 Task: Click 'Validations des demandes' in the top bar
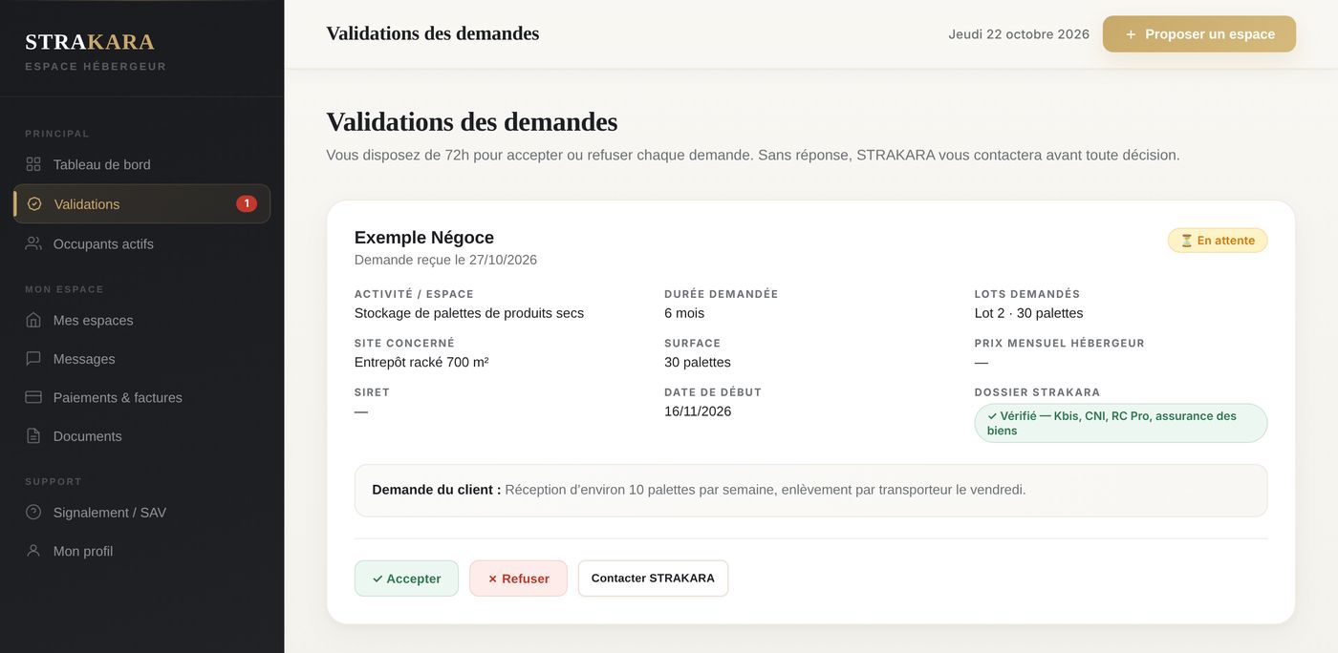(433, 33)
